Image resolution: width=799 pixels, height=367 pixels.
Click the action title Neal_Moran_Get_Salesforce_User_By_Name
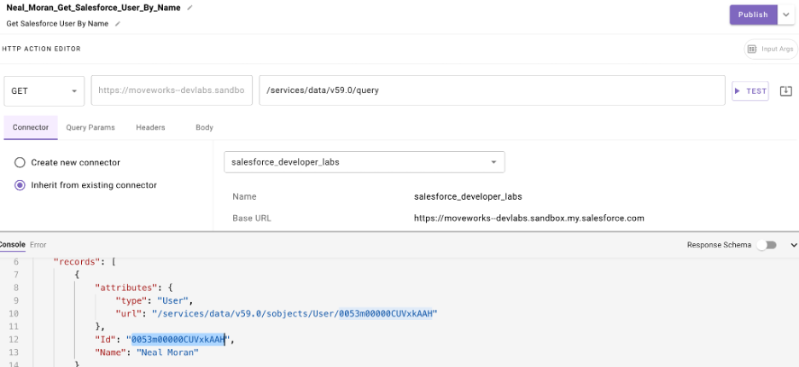[x=93, y=9]
